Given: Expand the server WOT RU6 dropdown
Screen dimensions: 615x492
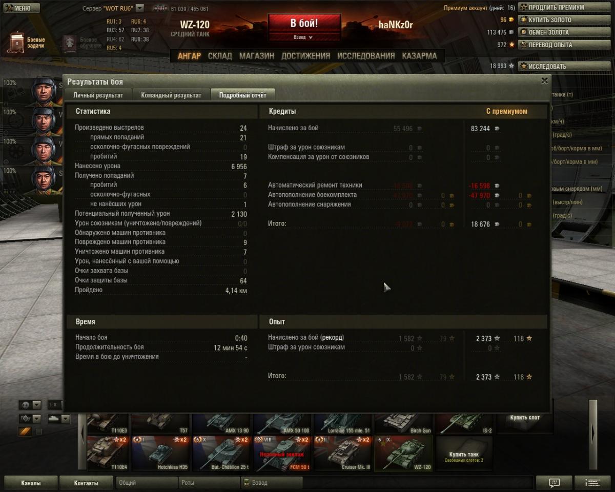Looking at the screenshot, I should (x=140, y=8).
